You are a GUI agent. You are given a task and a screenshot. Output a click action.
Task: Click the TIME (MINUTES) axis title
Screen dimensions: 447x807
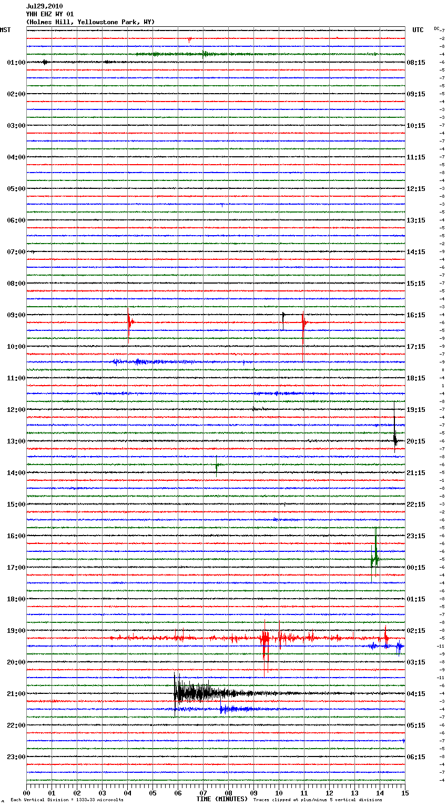(x=222, y=799)
